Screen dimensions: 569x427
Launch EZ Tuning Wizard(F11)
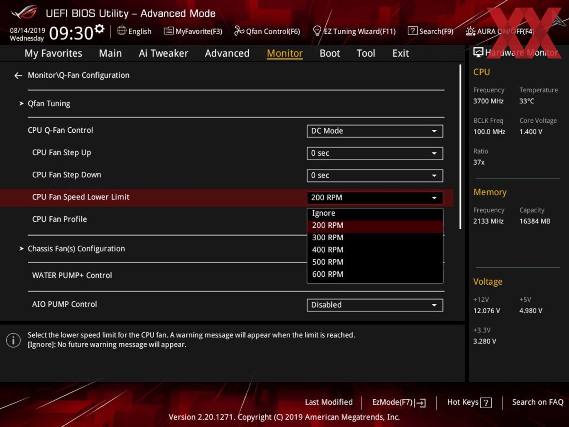[354, 31]
